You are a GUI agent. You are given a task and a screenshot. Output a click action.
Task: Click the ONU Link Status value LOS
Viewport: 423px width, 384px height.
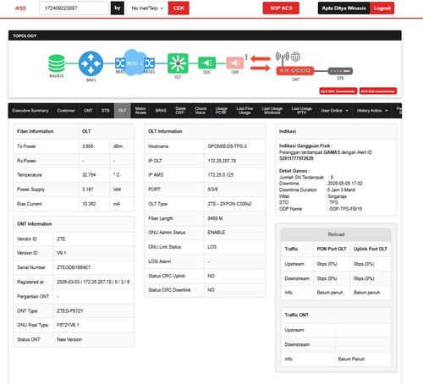tap(212, 247)
